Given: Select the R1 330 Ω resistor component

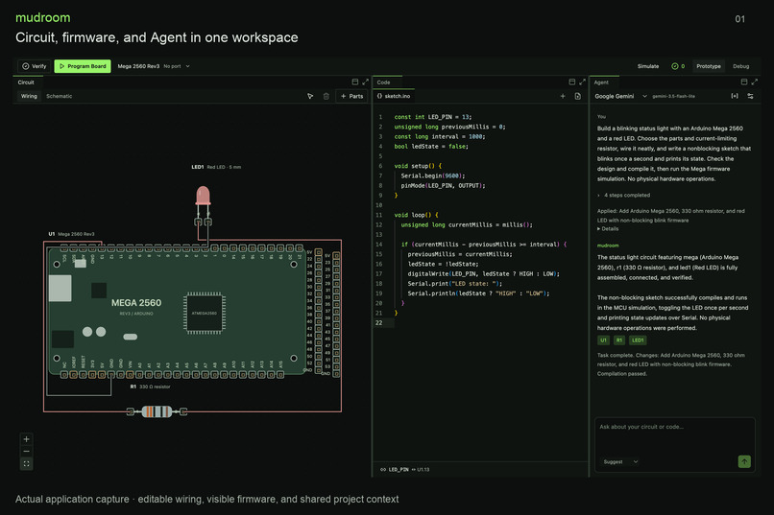Looking at the screenshot, I should coord(157,411).
